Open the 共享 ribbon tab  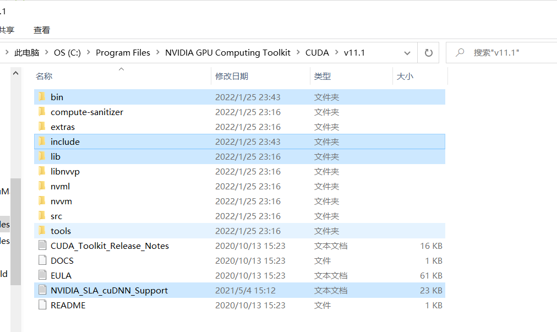(x=7, y=30)
